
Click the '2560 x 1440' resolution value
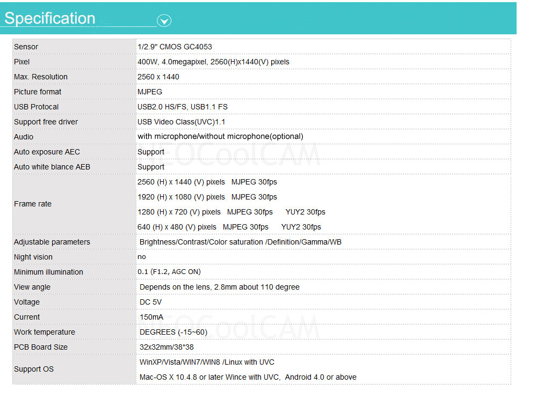coord(158,77)
